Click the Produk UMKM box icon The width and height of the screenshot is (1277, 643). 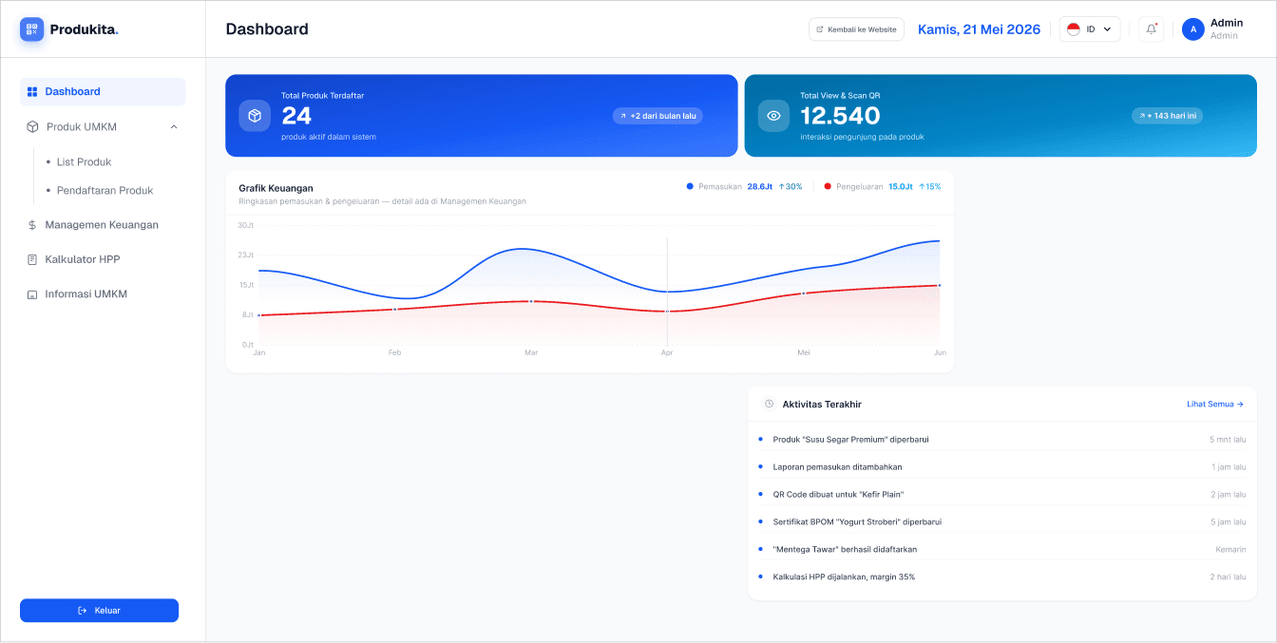pyautogui.click(x=32, y=126)
